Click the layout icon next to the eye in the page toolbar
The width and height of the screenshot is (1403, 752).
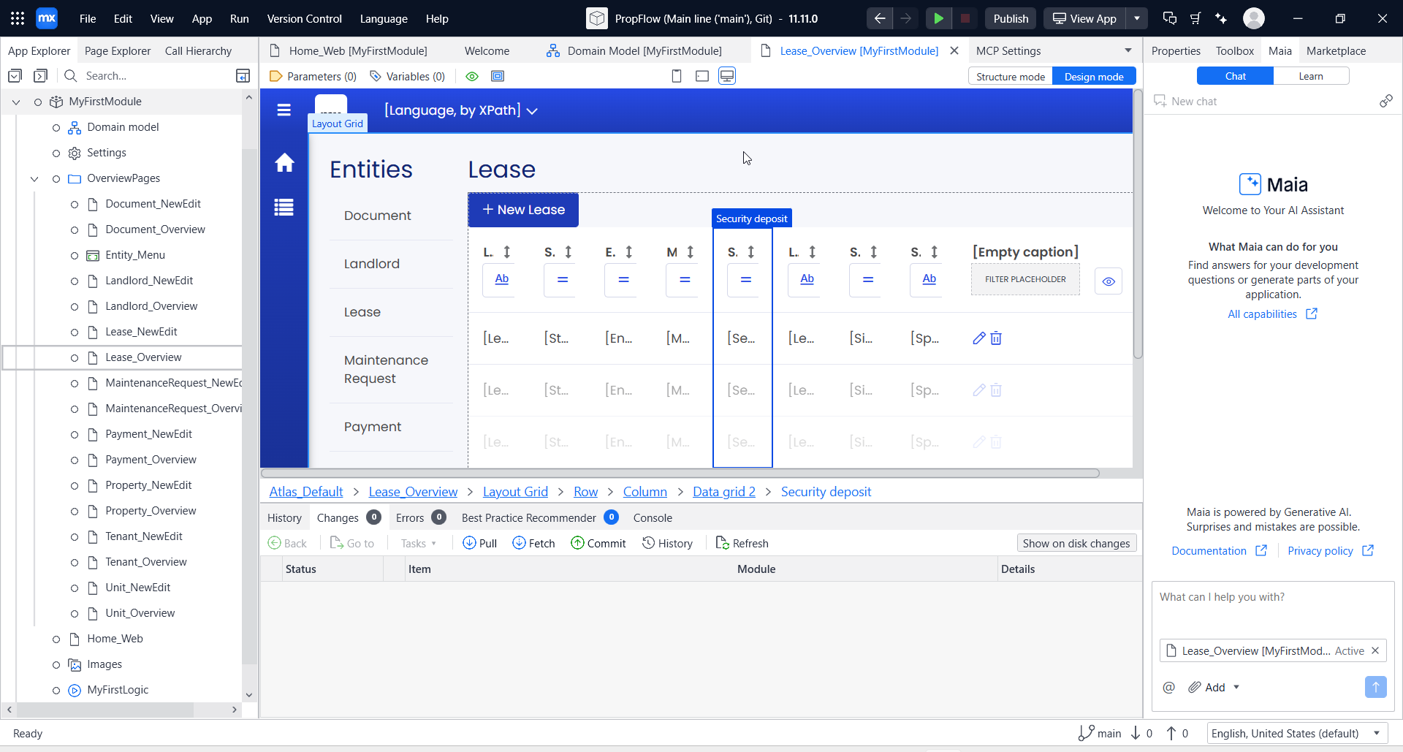click(x=498, y=76)
